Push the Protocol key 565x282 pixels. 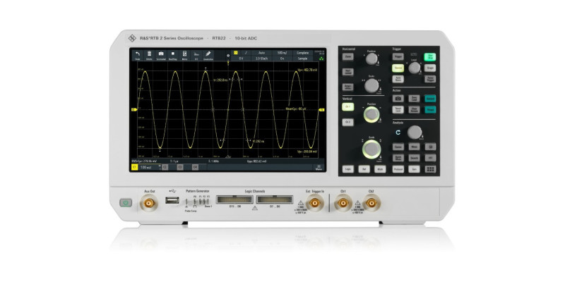point(398,168)
